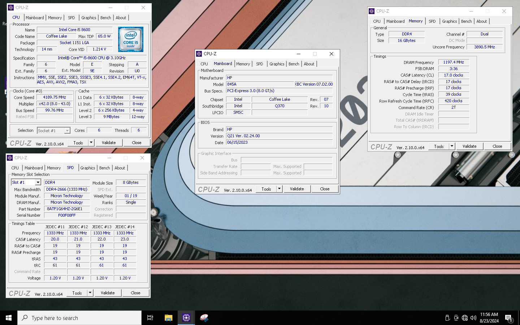
Task: Click the Intel Core i5 inside logo
Action: [131, 39]
